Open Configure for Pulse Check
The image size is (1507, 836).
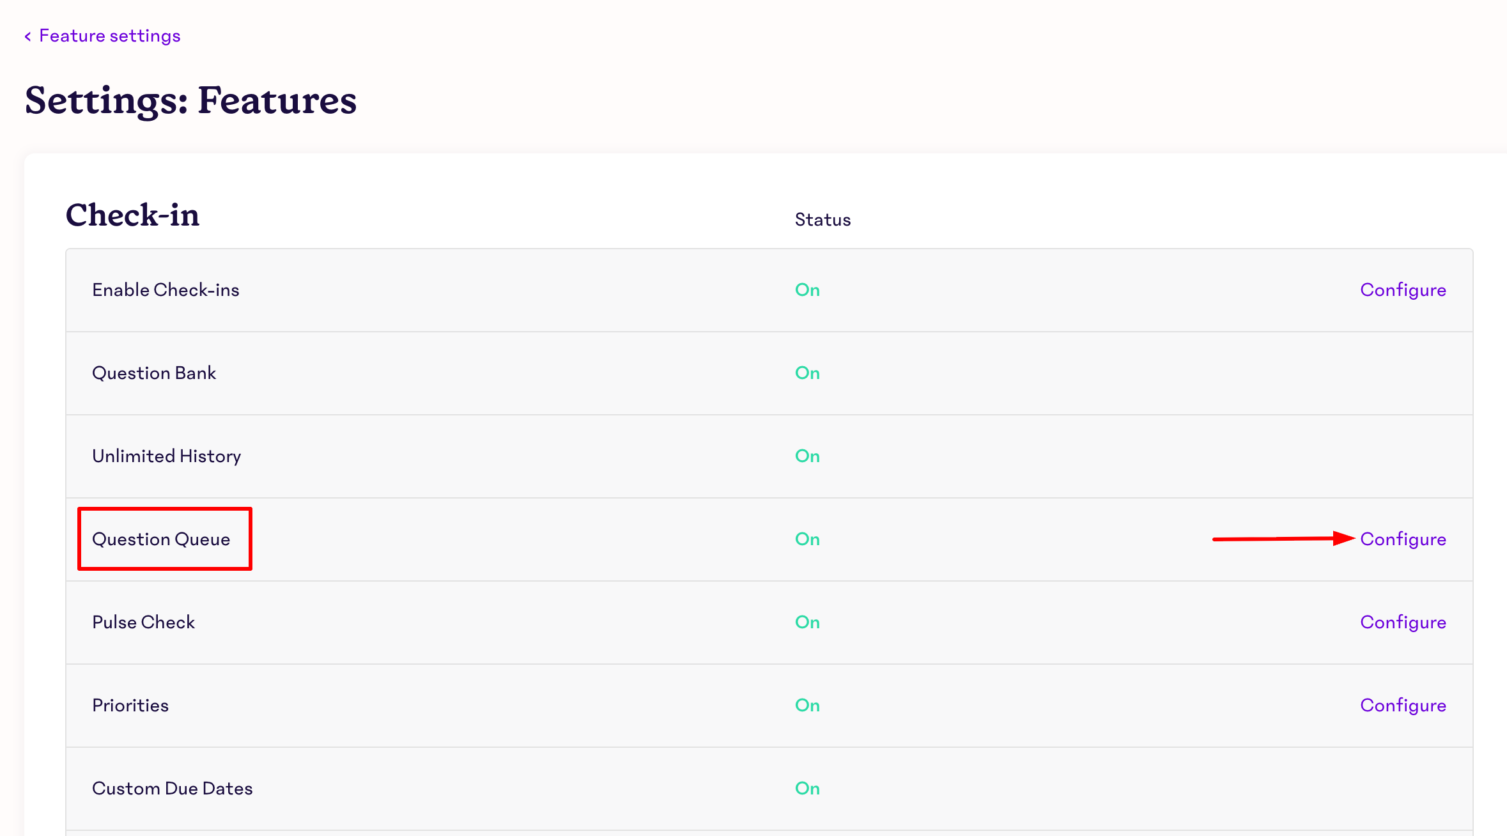click(1403, 622)
